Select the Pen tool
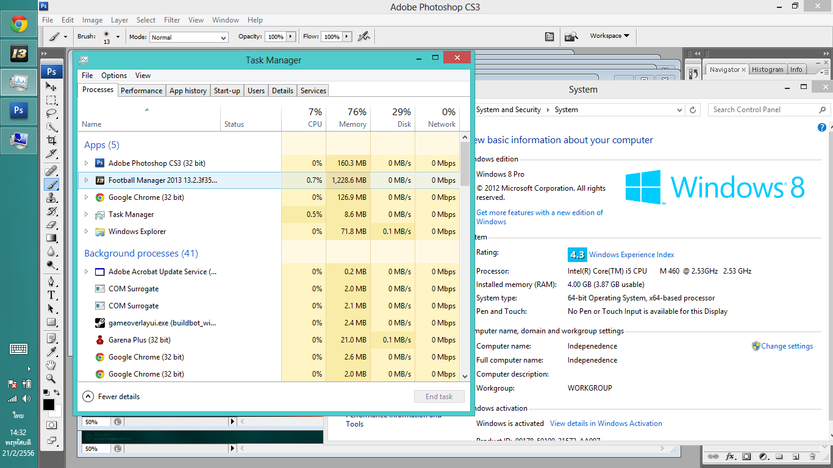The height and width of the screenshot is (468, 833). (52, 282)
